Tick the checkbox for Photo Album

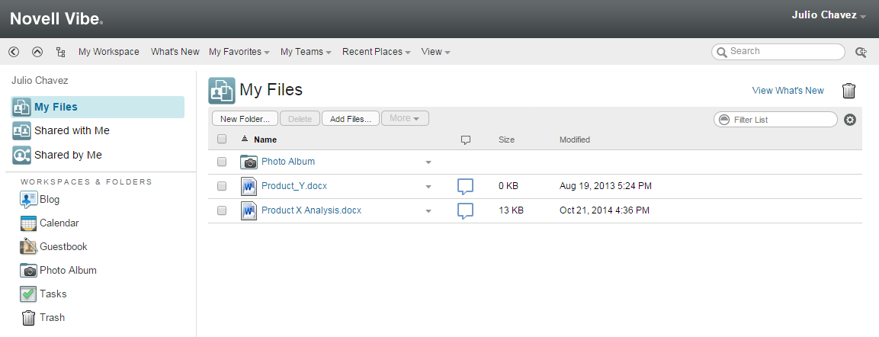[222, 162]
